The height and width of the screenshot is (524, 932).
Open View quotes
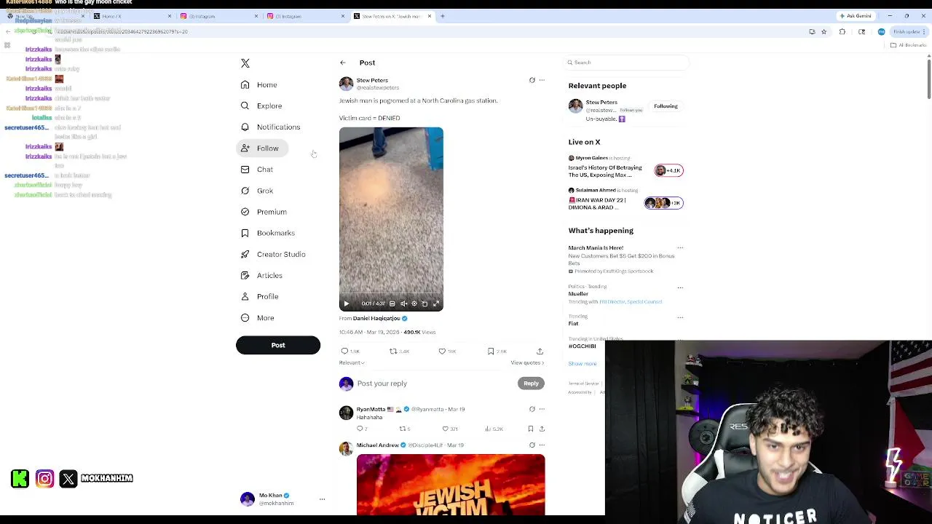(527, 363)
